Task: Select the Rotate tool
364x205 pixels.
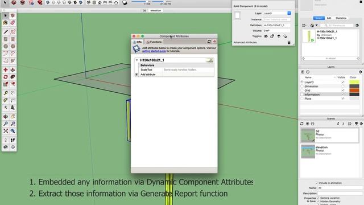Action: point(6,77)
